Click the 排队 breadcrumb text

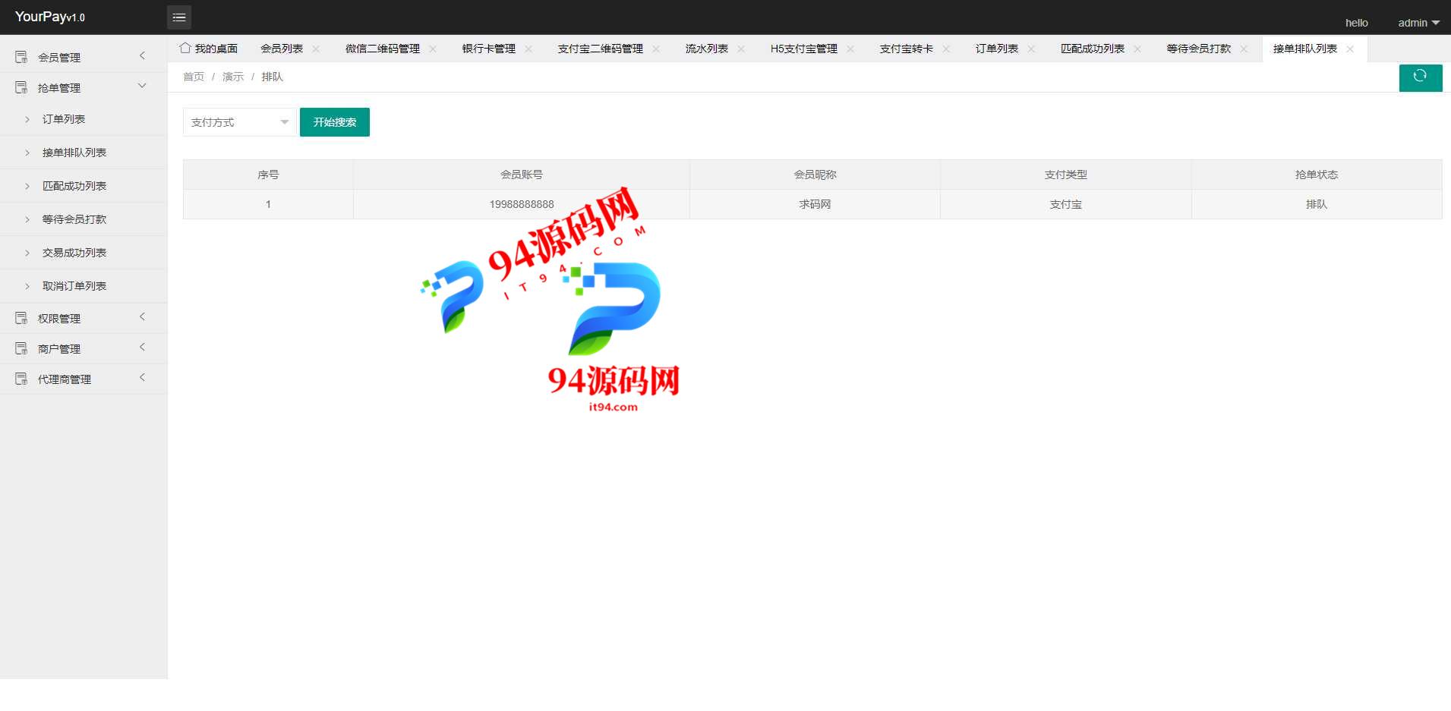(273, 77)
